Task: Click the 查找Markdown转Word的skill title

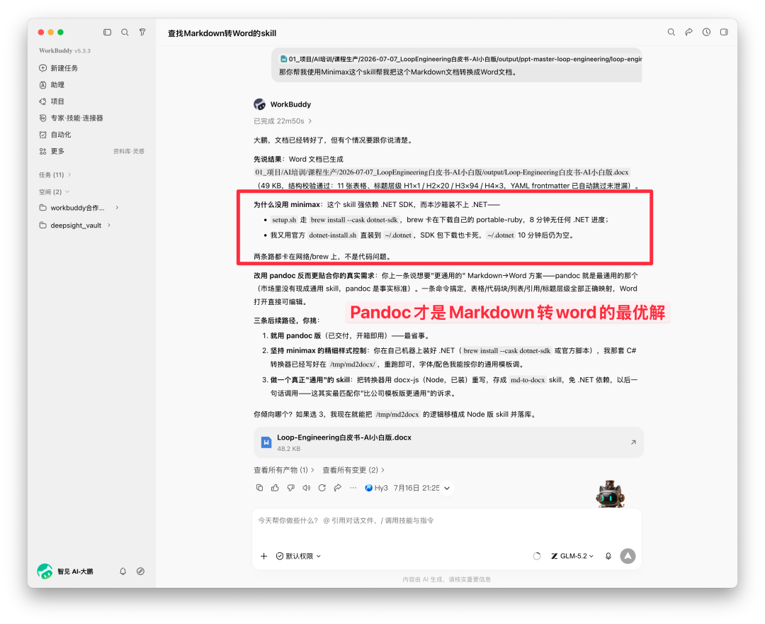Action: [x=222, y=33]
